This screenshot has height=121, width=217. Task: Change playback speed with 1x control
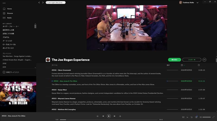point(187,117)
